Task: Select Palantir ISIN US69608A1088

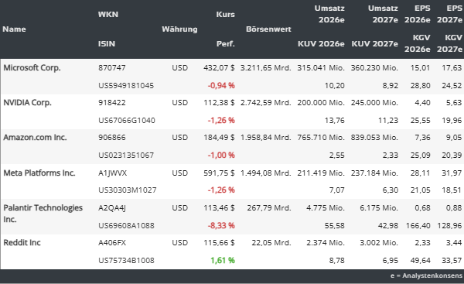Action: [126, 226]
